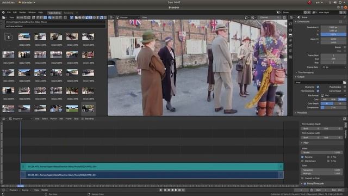Screen dimensions: 348x196
Task: Open the Frame Rate dropdown
Action: click(333, 67)
